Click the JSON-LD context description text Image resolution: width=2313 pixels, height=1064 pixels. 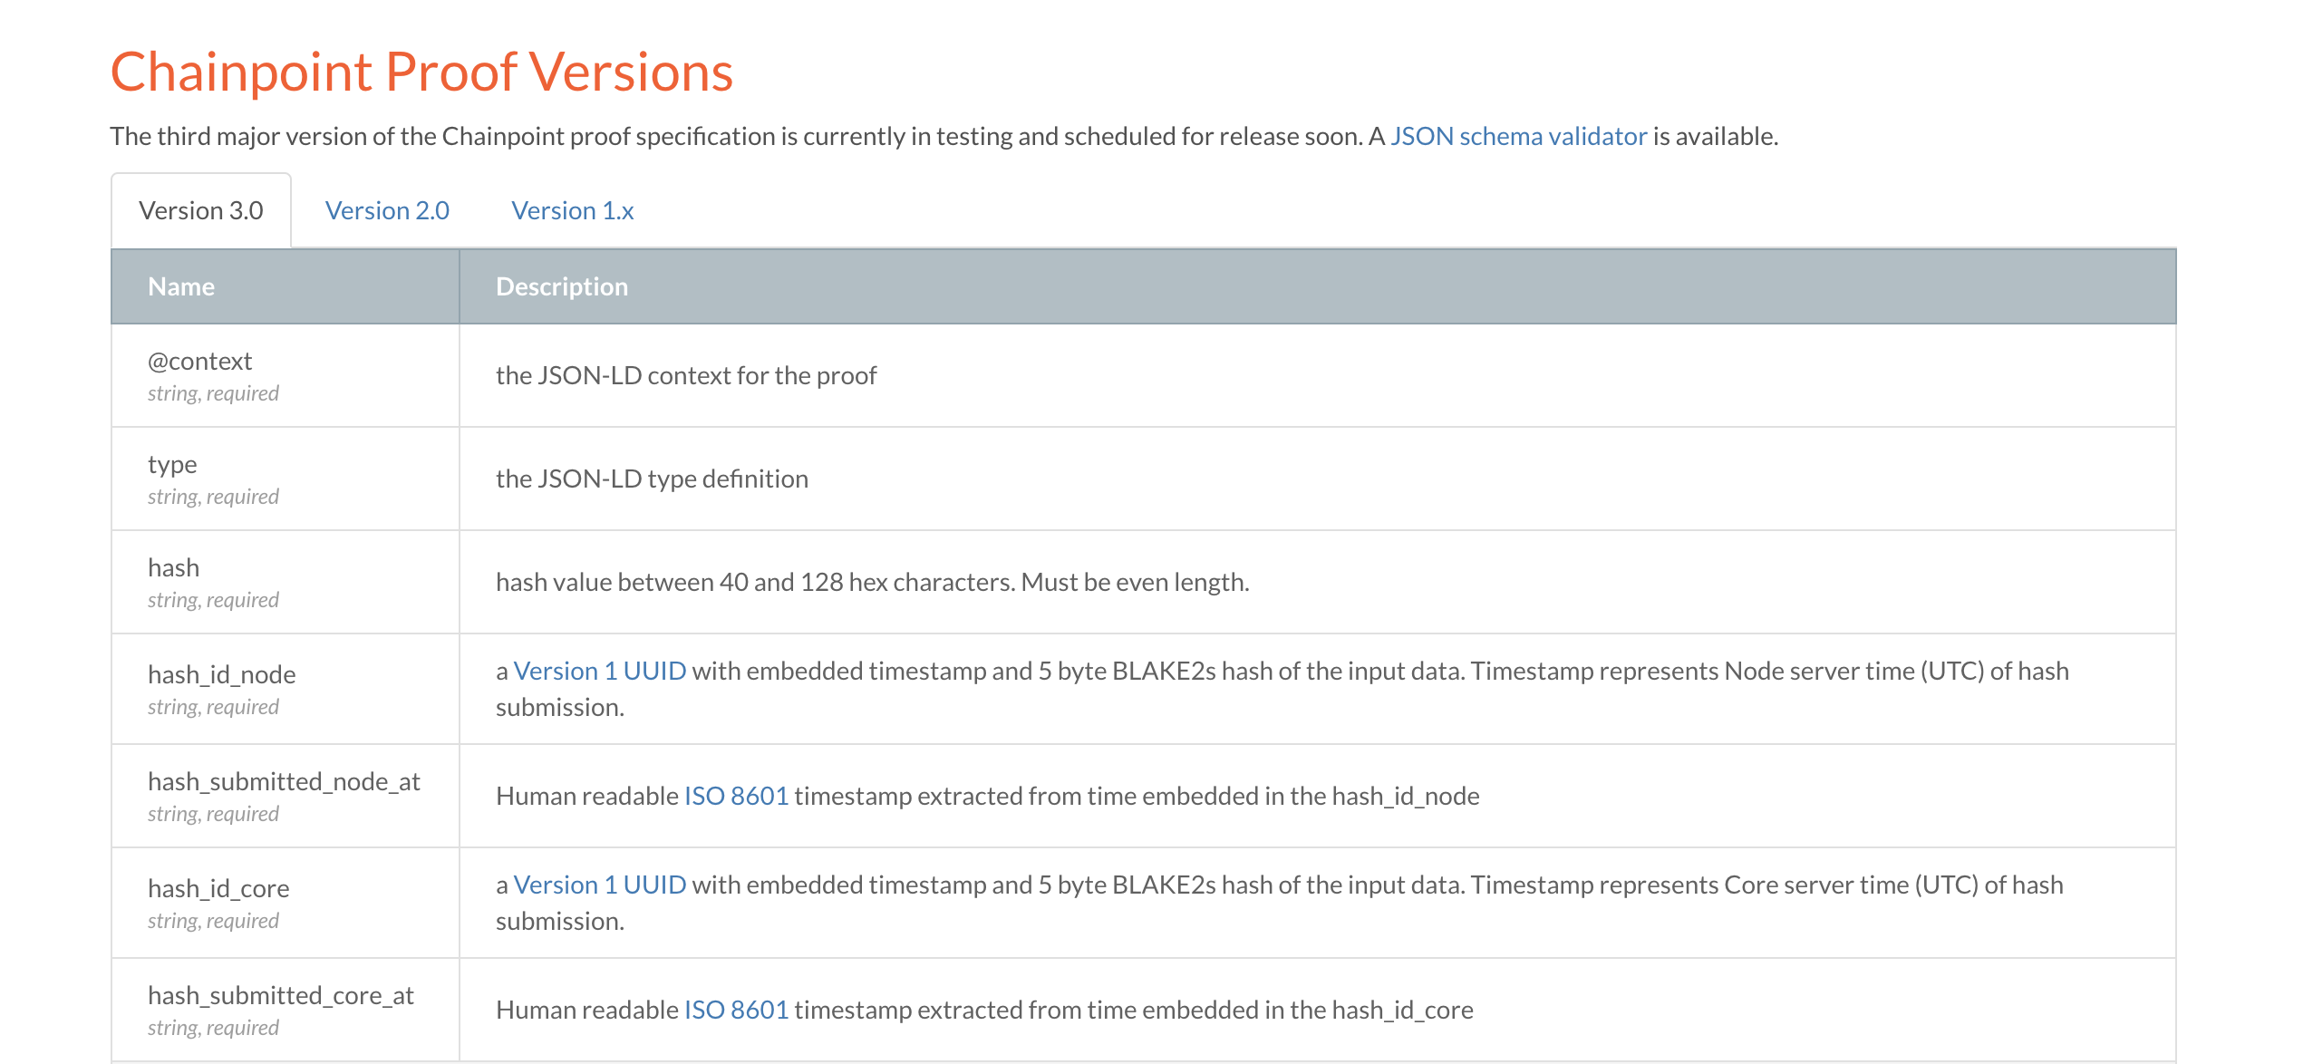click(x=685, y=375)
